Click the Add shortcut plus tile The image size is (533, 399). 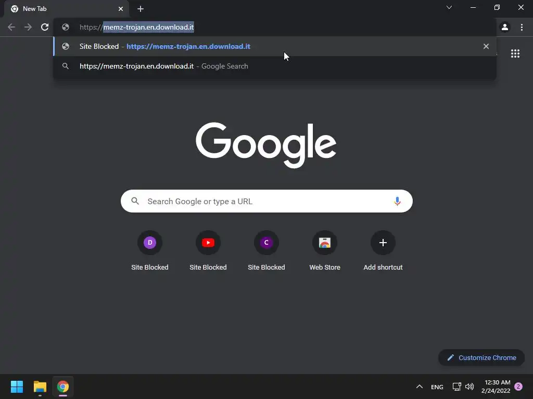coord(383,251)
